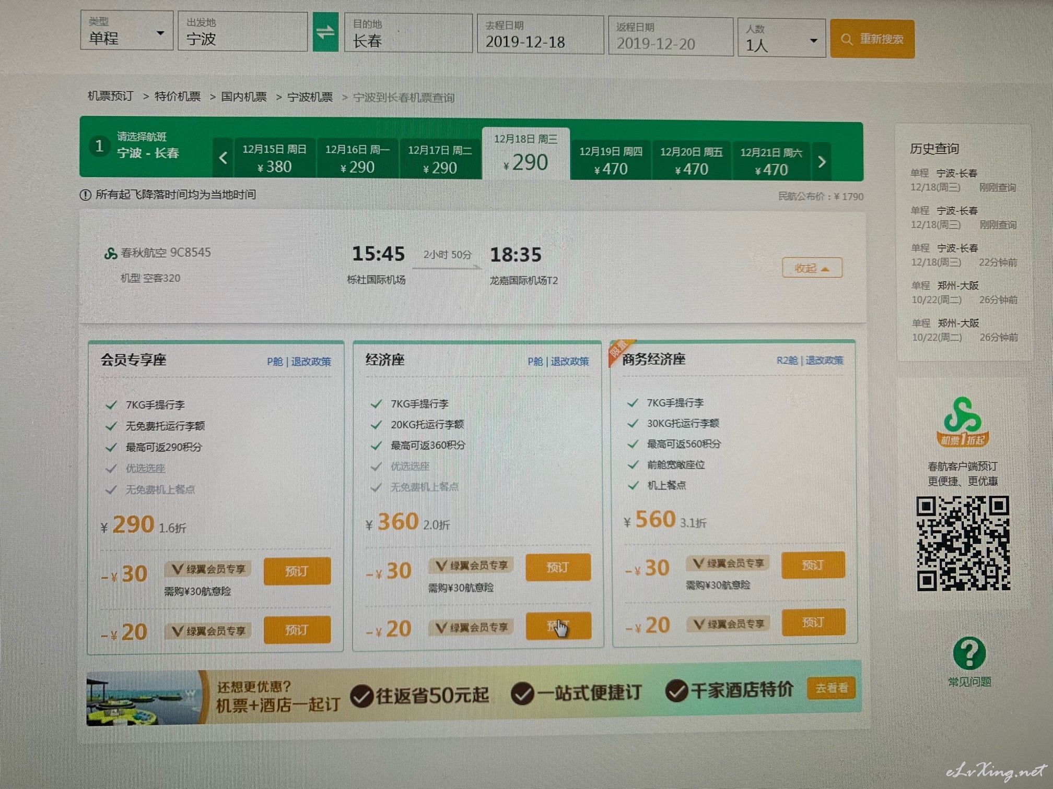1053x789 pixels.
Task: Click the 30KG托运行李额 checkmark in 商务经济座
Action: 633,423
